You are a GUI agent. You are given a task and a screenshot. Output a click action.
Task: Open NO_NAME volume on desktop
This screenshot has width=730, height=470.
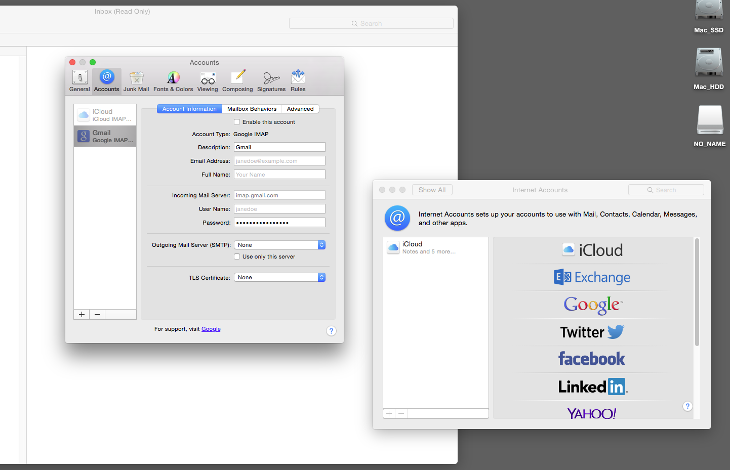coord(710,126)
